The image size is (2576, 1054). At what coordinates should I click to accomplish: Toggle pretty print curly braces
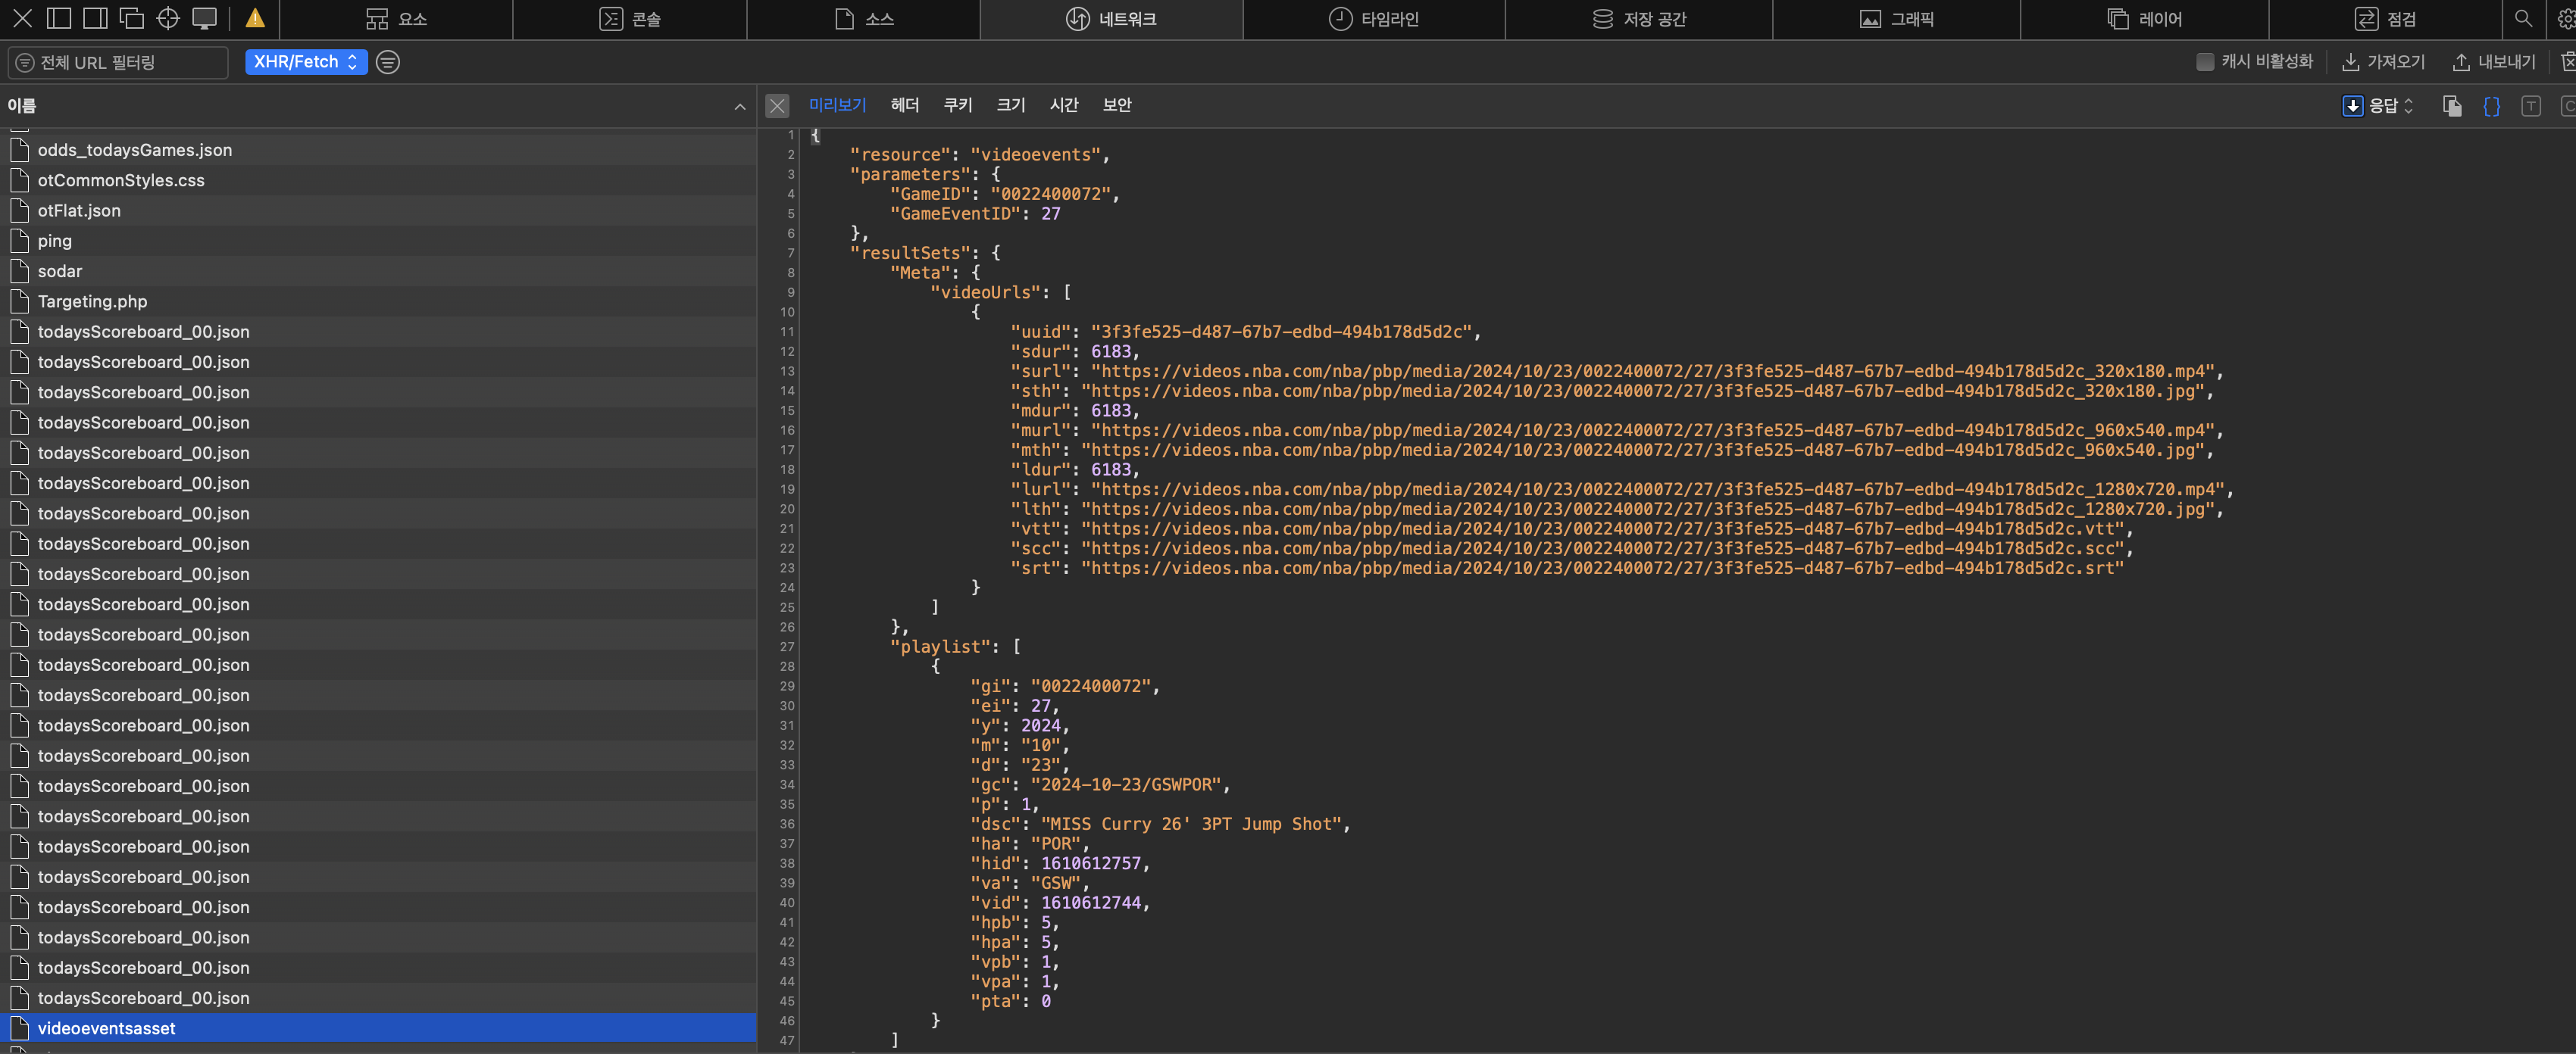(2491, 106)
